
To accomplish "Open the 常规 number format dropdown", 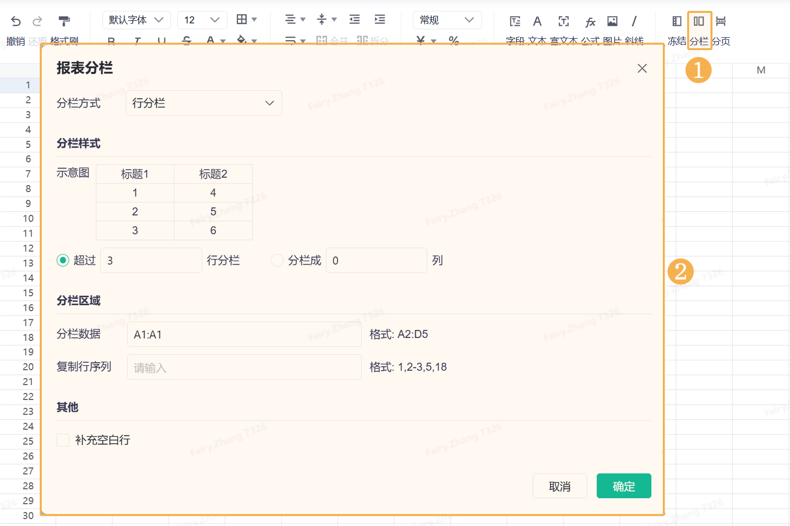I will (447, 20).
